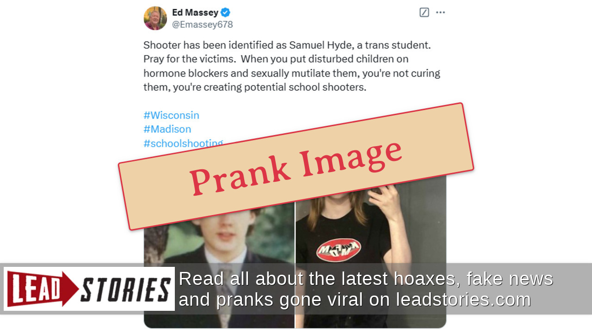Click the 'Read all about the latest hoaxes' line
Viewport: 592px width, 333px height.
tap(366, 279)
